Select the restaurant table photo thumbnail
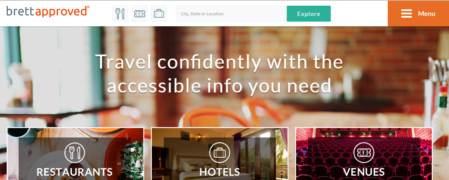The height and width of the screenshot is (180, 449). [76, 154]
